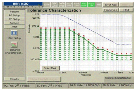Start the tolerance measurement
The height and width of the screenshot is (93, 136).
point(126,10)
